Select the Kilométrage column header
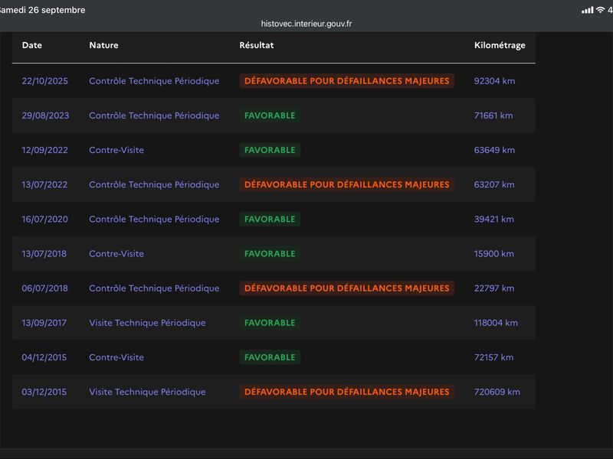This screenshot has height=459, width=613. 500,45
